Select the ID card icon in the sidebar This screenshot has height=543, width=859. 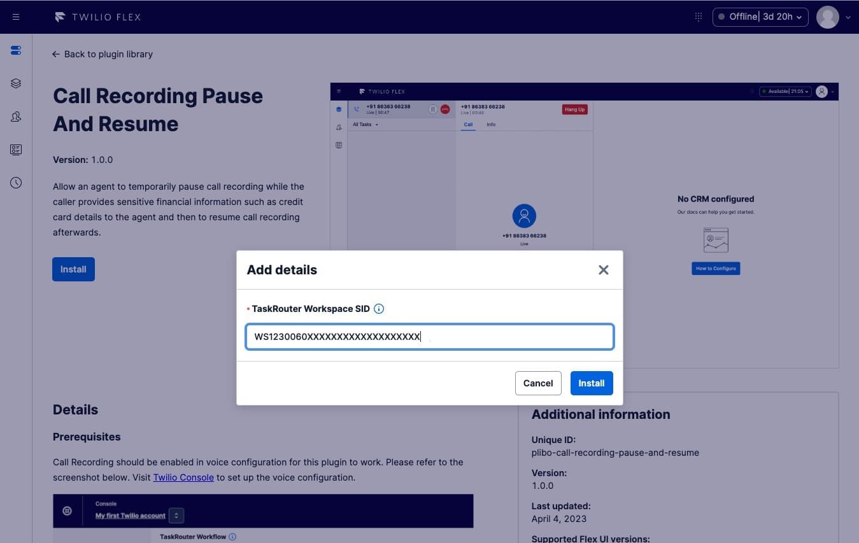15,150
